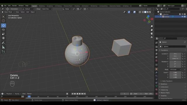
Task: Toggle Collection exclude checkbox in outliner
Action: (180, 14)
